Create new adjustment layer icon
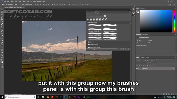This screenshot has width=177, height=99. [x=166, y=94]
